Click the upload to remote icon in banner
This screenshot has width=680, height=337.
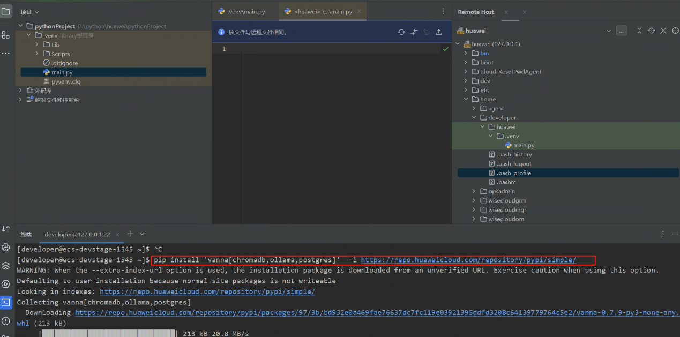click(439, 32)
